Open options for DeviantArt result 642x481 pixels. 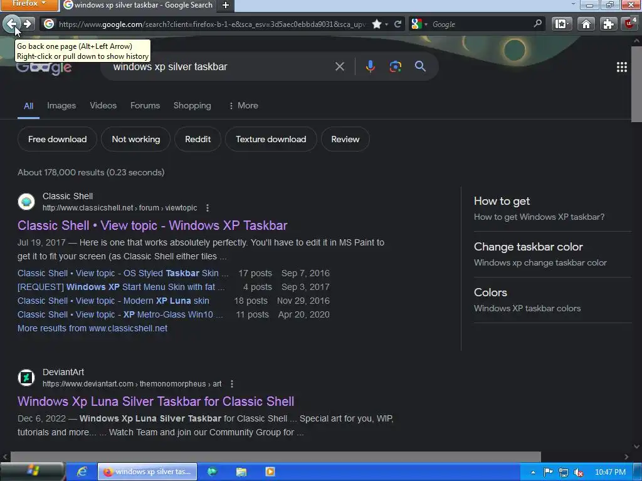[232, 384]
